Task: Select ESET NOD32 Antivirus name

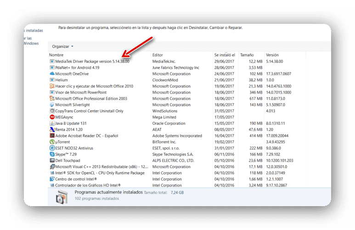Action: pyautogui.click(x=74, y=148)
